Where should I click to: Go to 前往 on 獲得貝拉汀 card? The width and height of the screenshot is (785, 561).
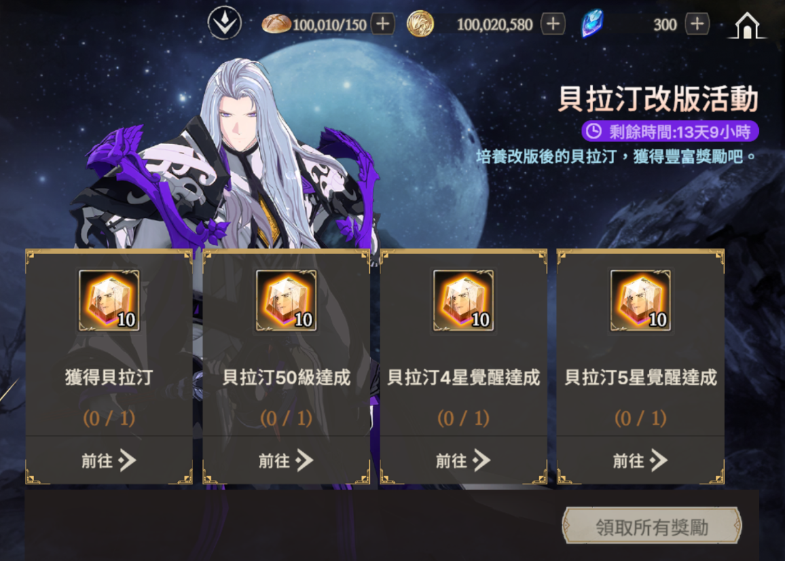[x=109, y=460]
